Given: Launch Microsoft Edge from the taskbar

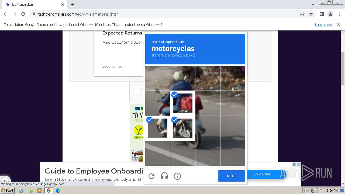Looking at the screenshot, I should click(58, 190).
